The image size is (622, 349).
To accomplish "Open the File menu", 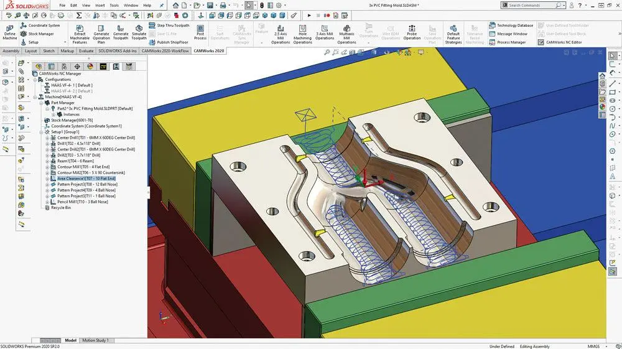I will tap(62, 6).
